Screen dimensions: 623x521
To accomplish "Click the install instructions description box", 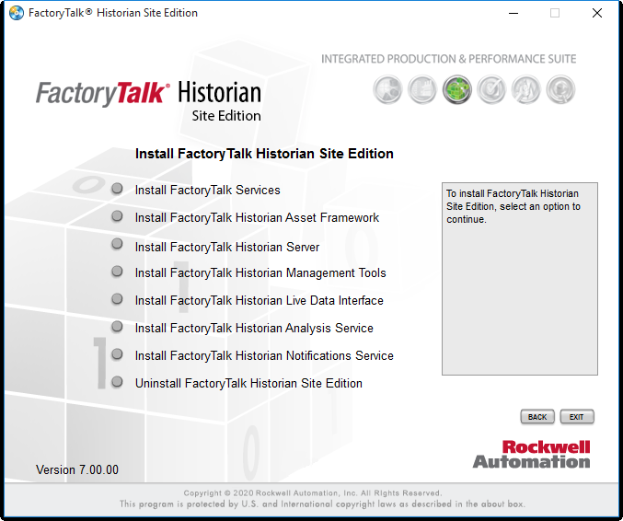I will 520,279.
